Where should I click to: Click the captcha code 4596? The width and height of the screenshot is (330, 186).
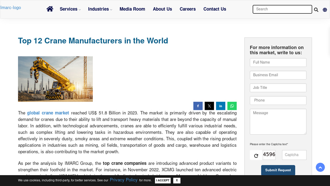click(x=269, y=155)
